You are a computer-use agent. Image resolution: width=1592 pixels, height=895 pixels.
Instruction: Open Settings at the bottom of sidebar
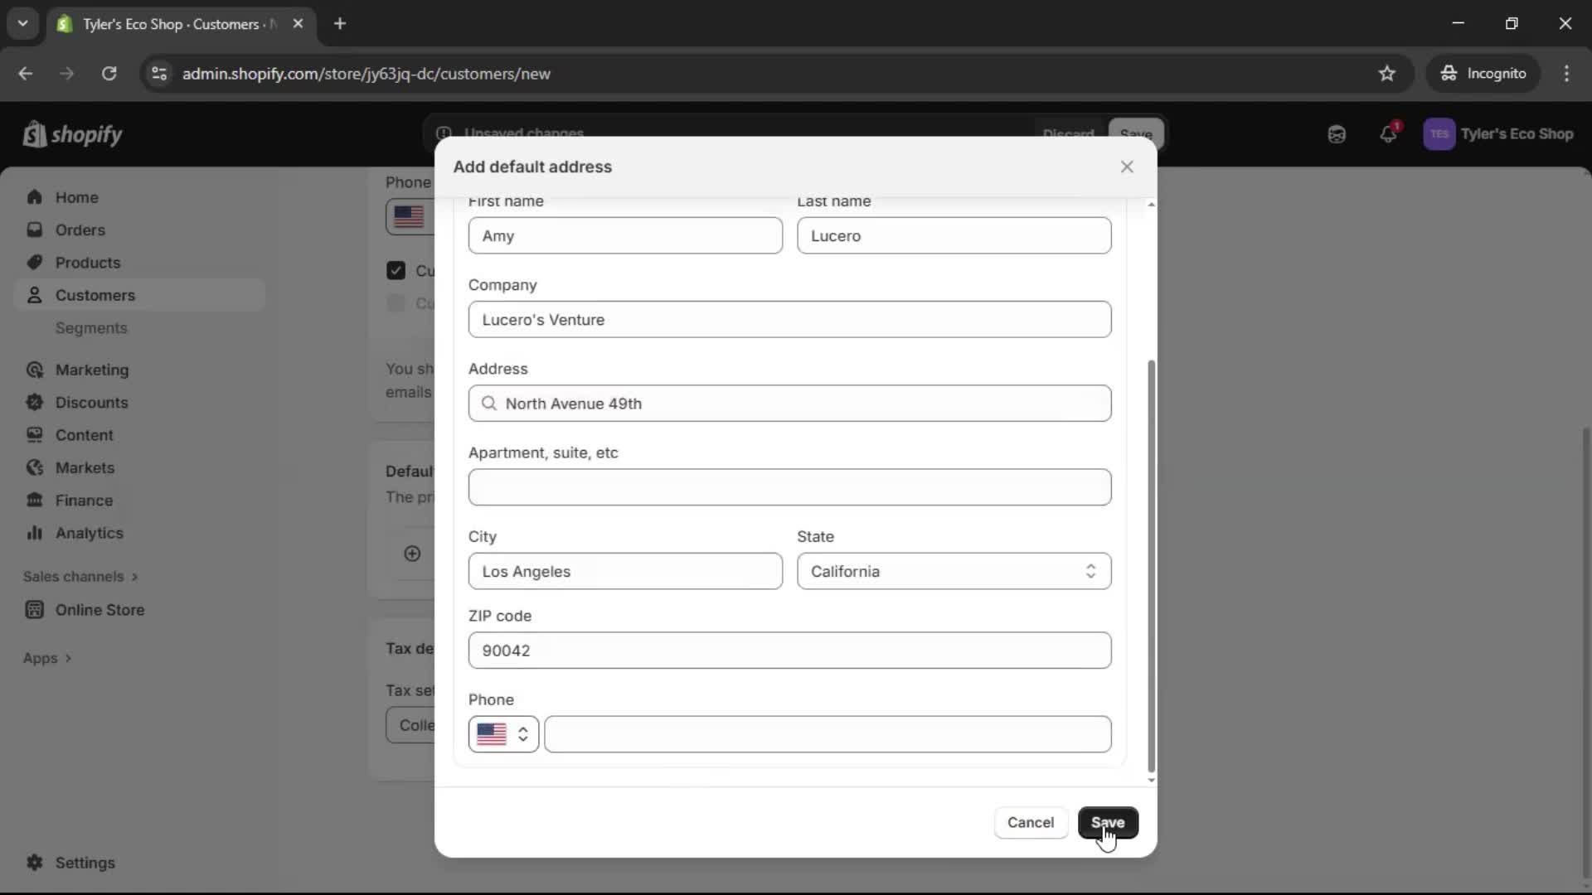tap(81, 864)
